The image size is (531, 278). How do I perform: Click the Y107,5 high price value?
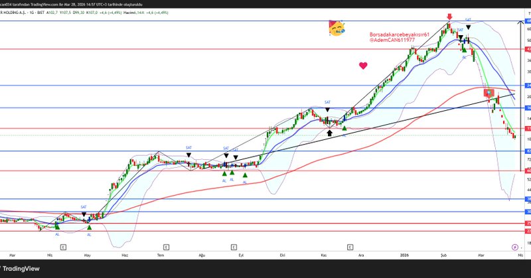click(x=65, y=13)
